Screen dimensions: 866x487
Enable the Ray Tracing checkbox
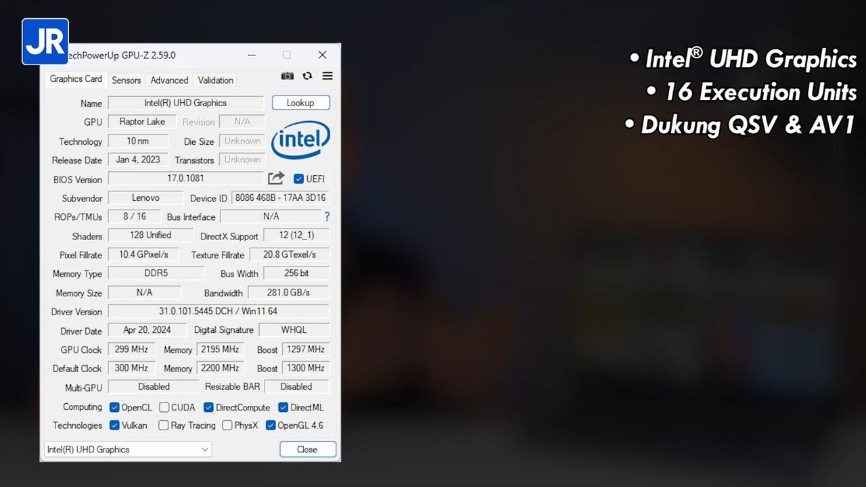tap(164, 425)
